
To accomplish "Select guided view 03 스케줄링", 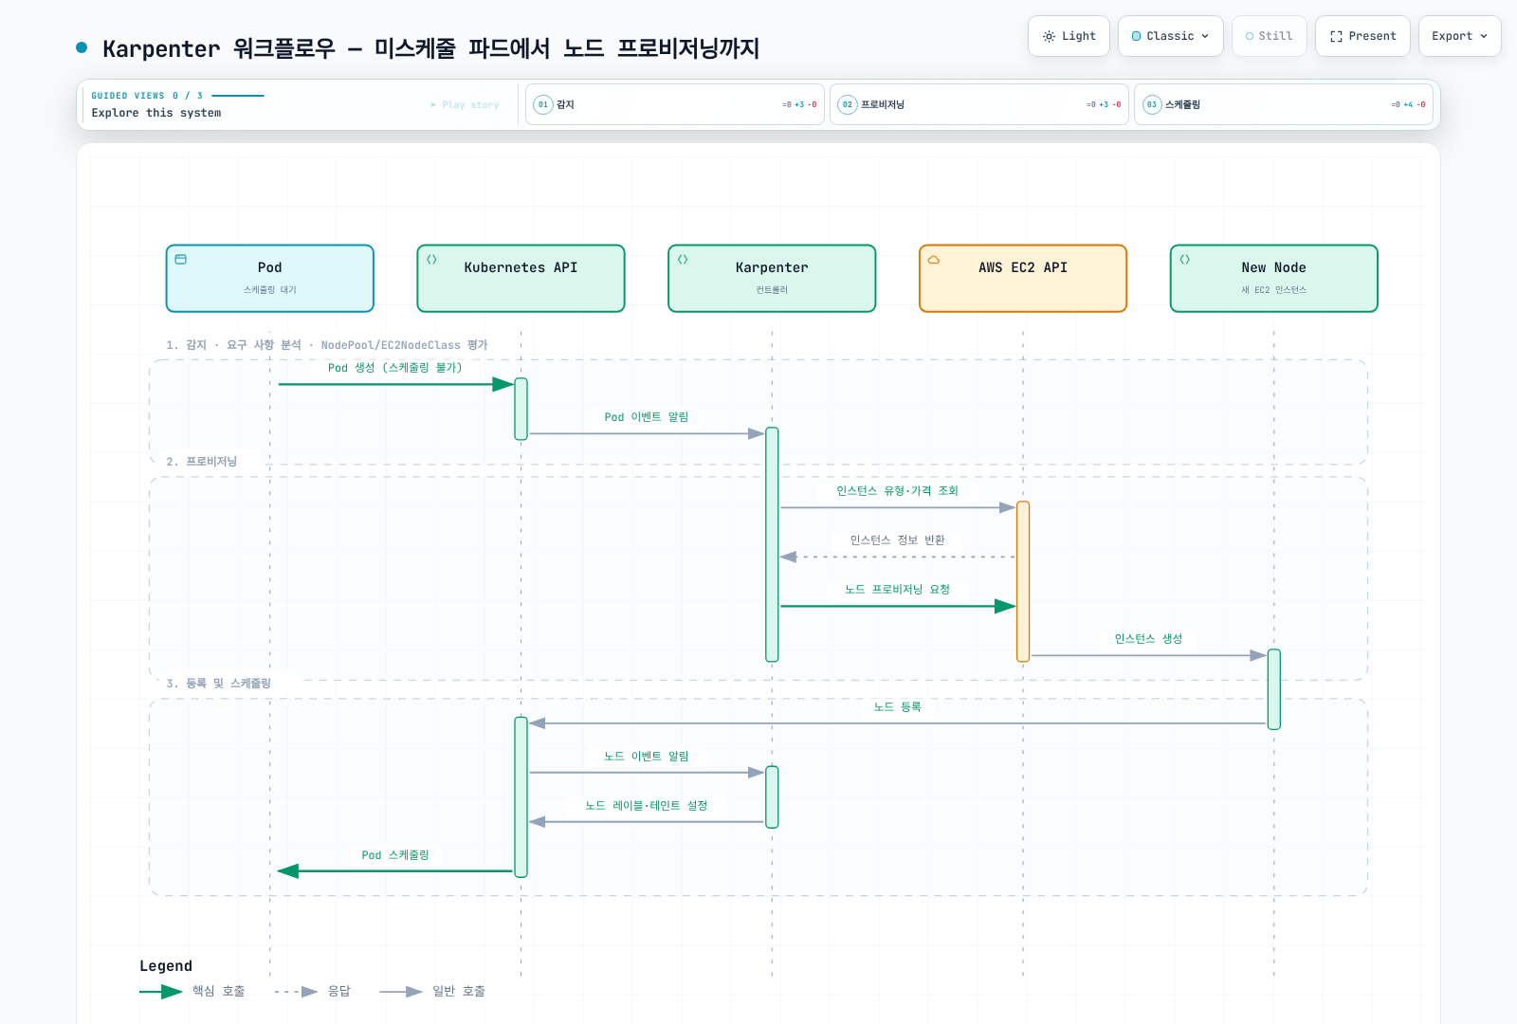I will click(1284, 104).
